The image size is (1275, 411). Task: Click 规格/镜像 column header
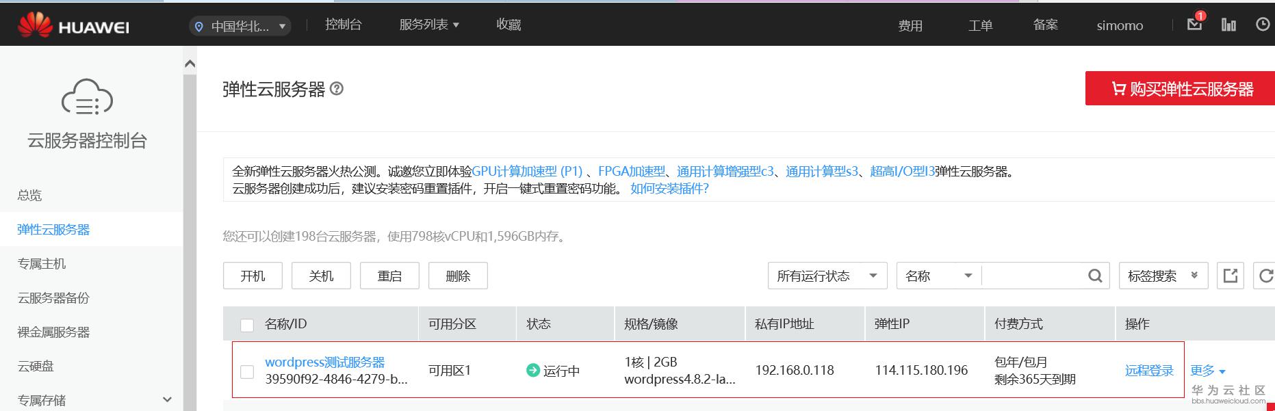651,324
